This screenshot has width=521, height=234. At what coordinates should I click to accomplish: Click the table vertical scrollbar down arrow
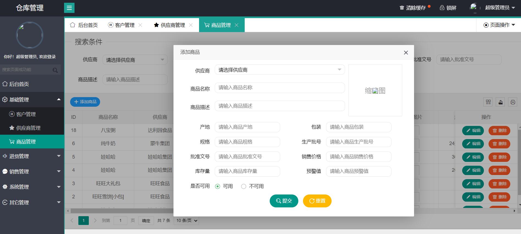click(519, 205)
